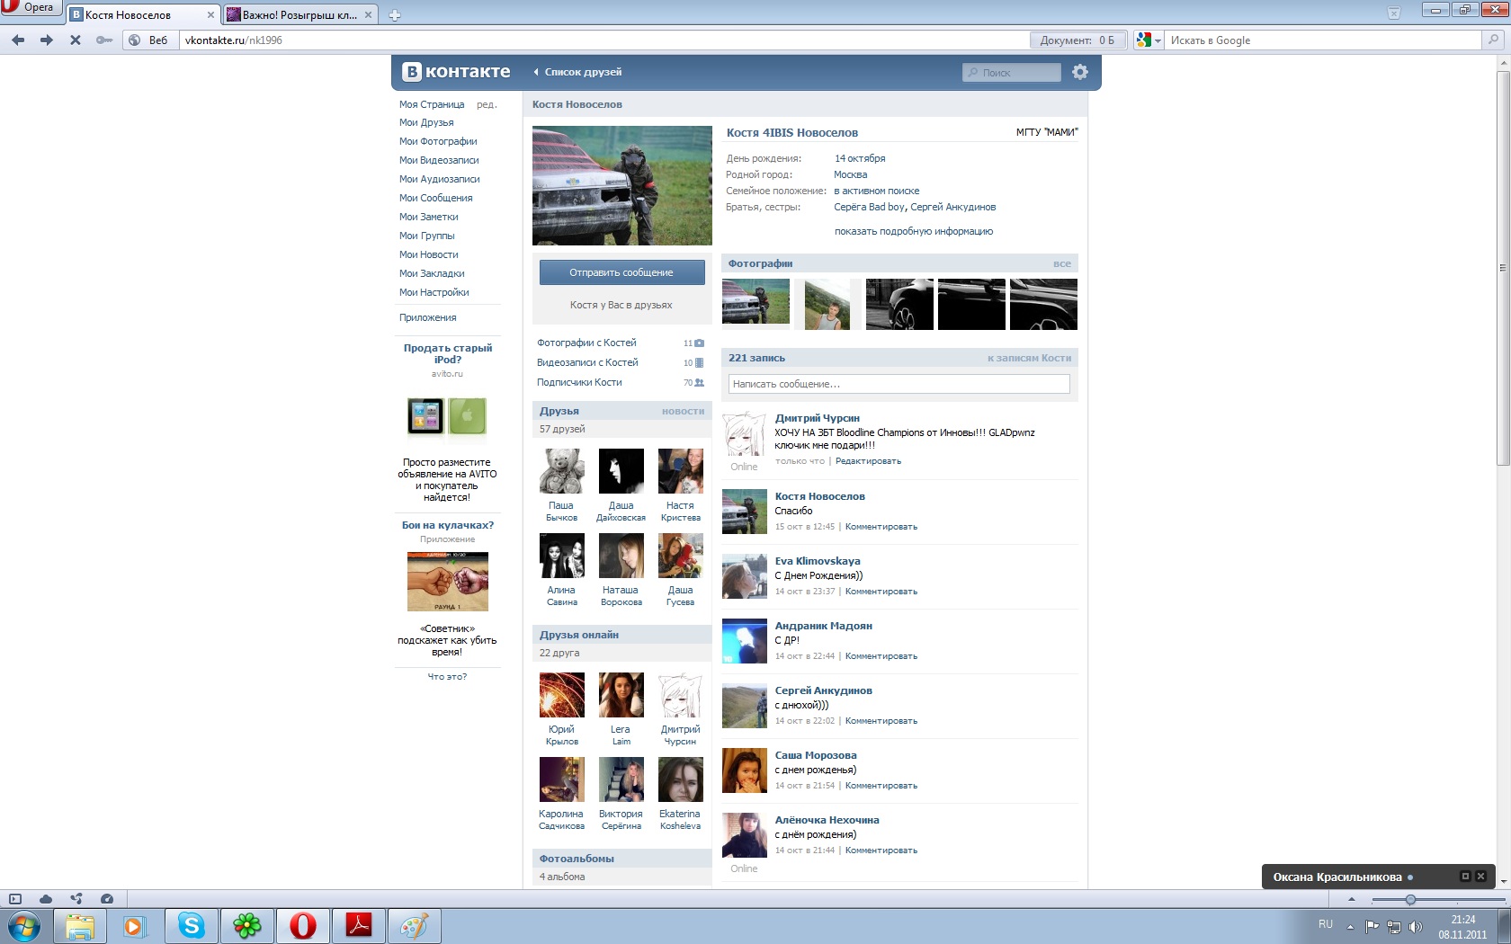Open a new tab with the plus icon
1511x944 pixels.
pyautogui.click(x=395, y=15)
